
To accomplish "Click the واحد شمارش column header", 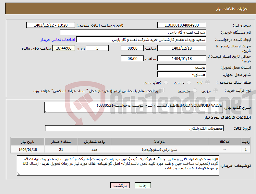I will click(94, 142).
